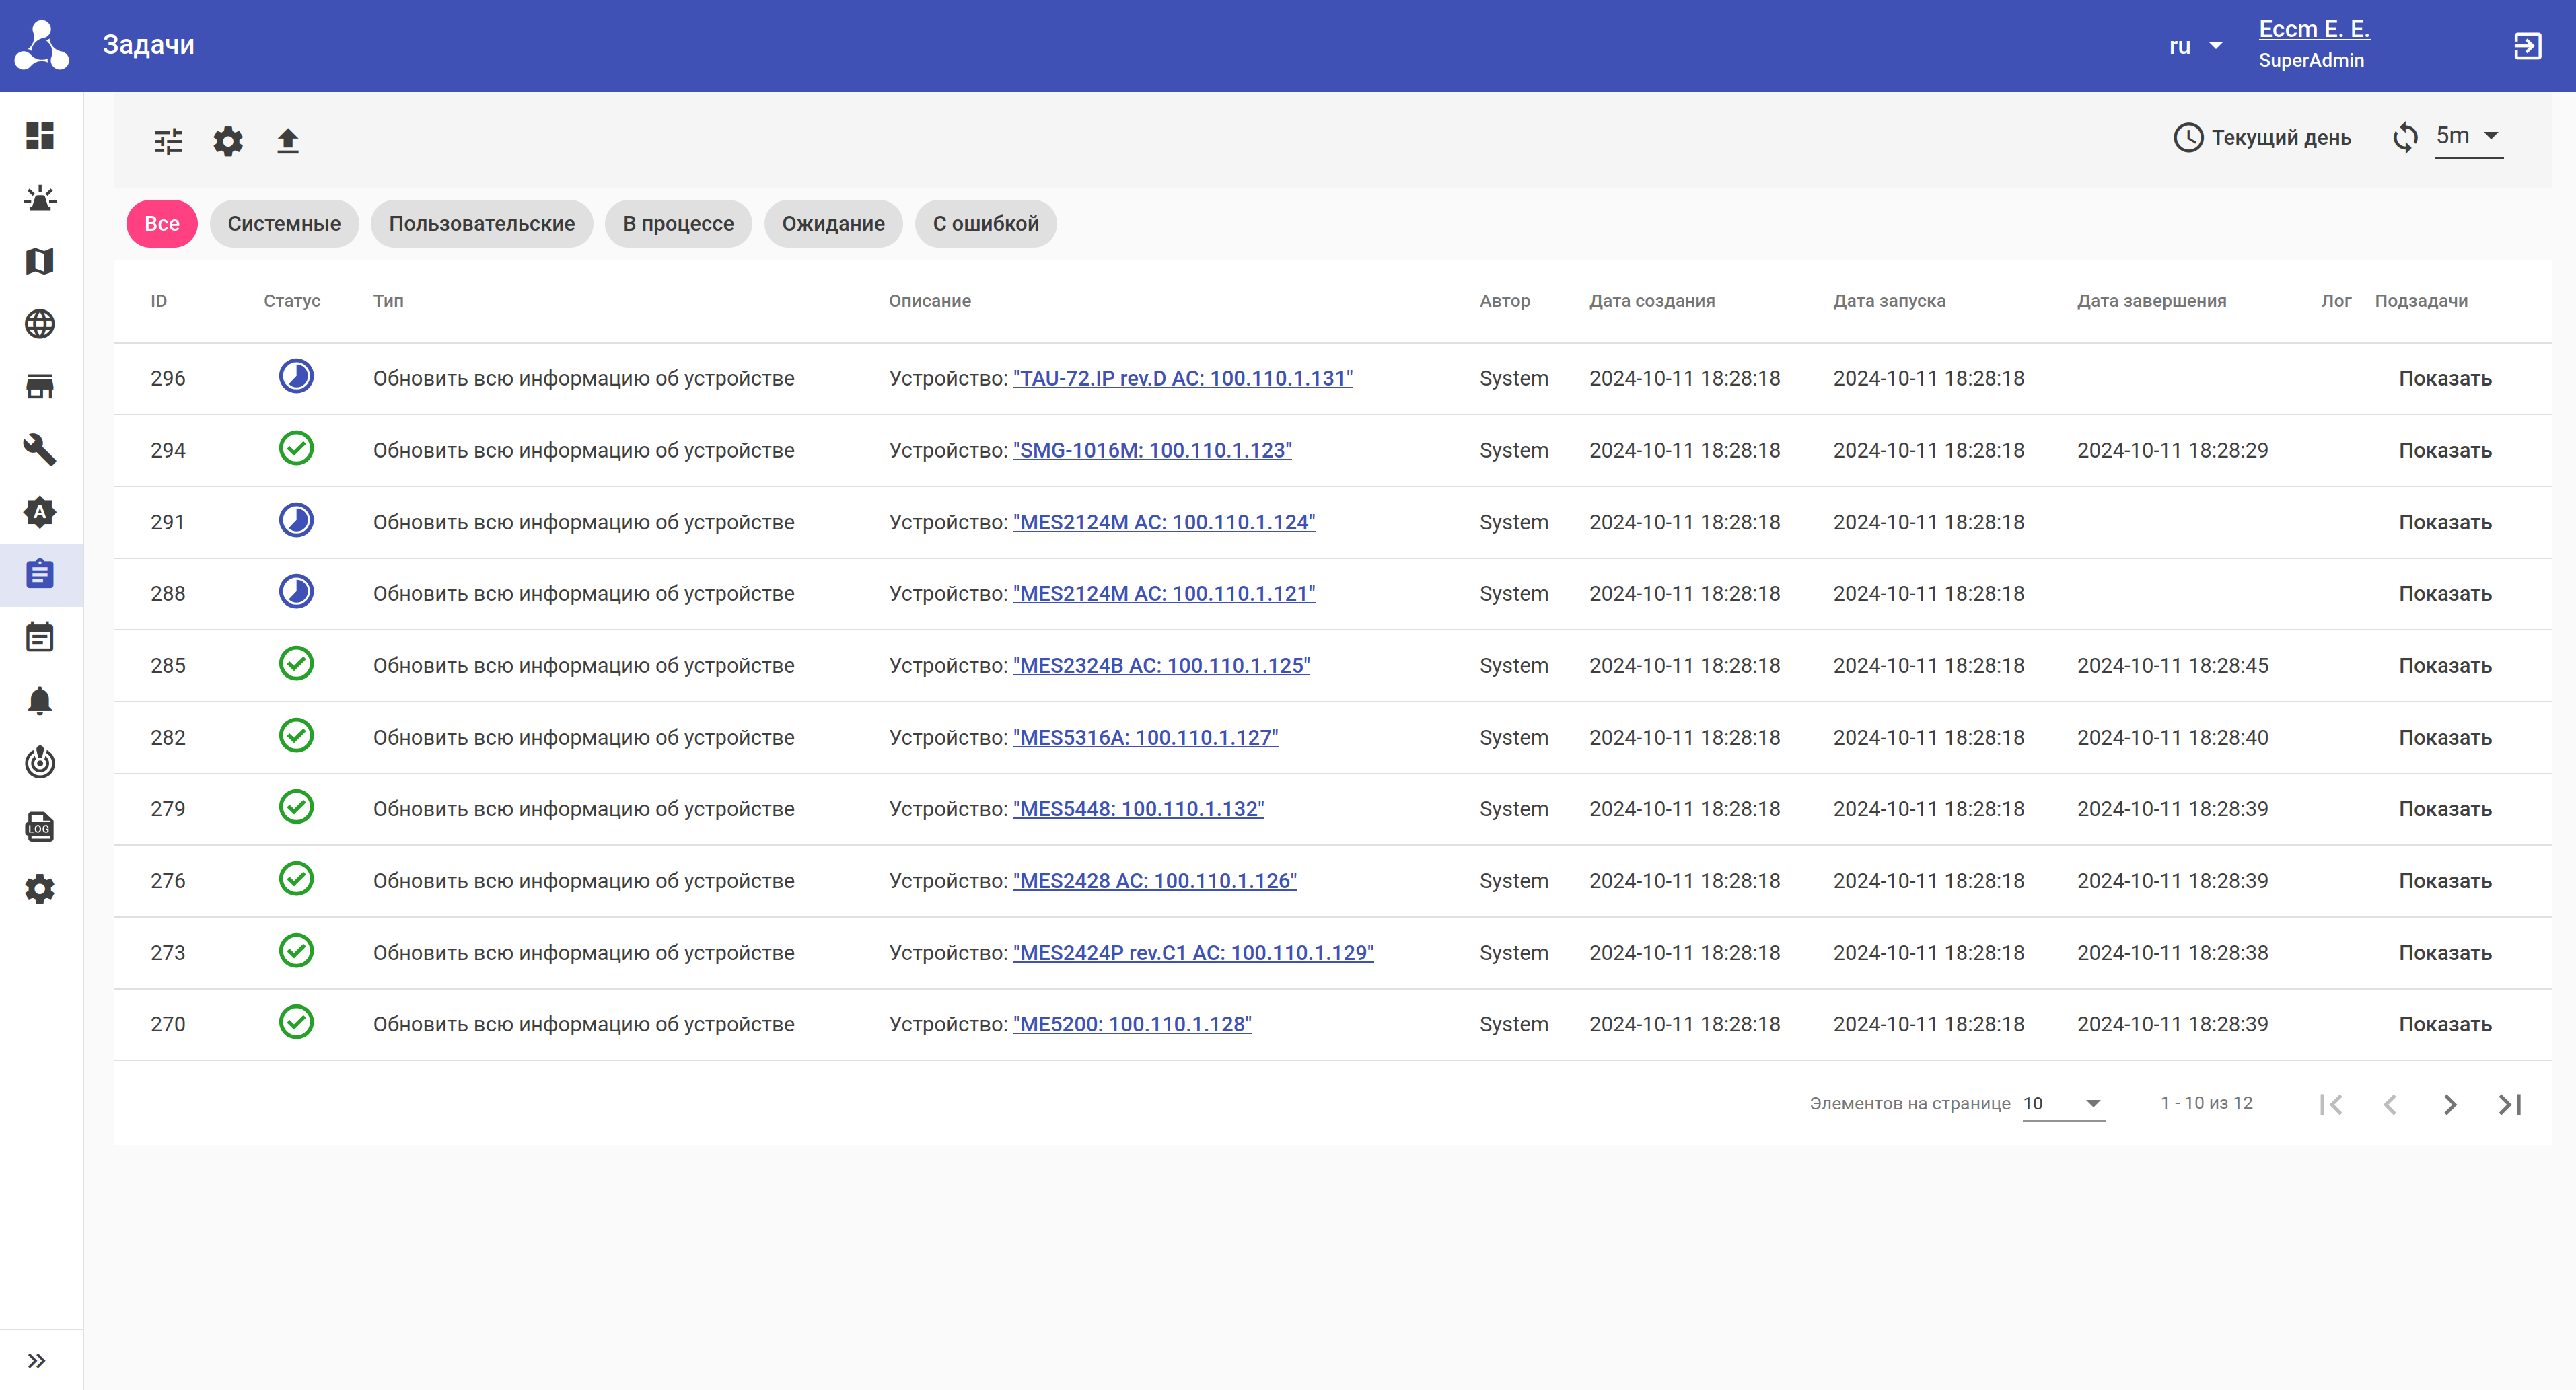
Task: Go to next page of tasks
Action: 2449,1104
